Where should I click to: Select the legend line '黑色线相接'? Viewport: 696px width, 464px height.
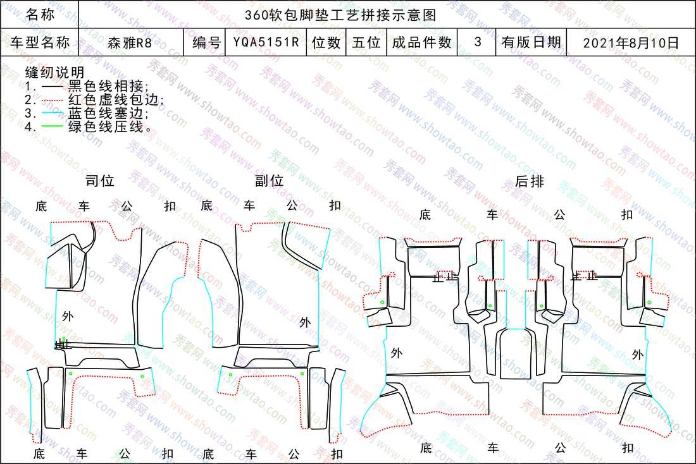tap(108, 86)
